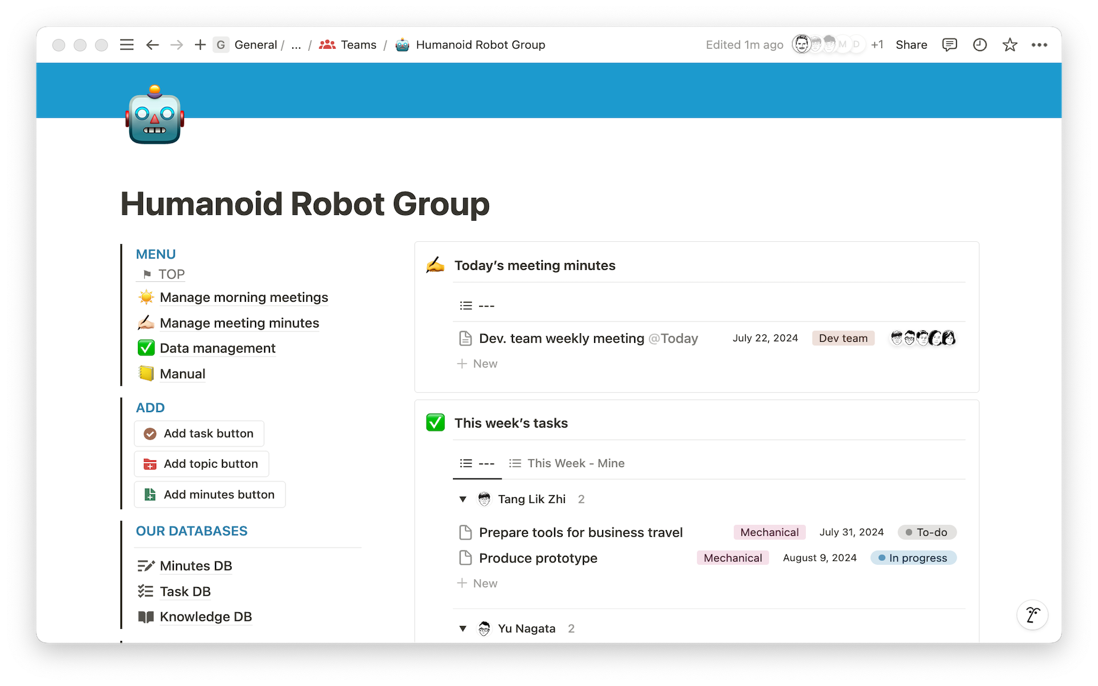Collapse the Yu Nagata group
The image size is (1098, 686).
[x=463, y=628]
